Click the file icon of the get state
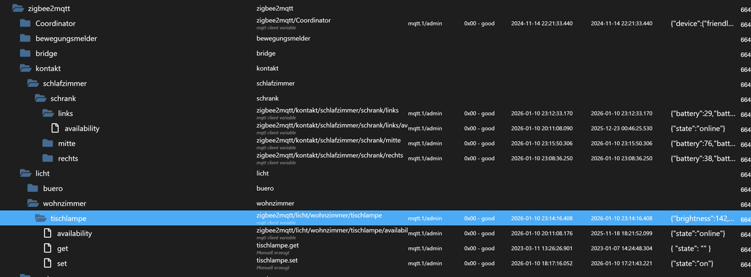The image size is (751, 277). [47, 248]
